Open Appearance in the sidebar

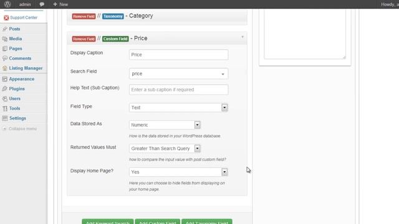tap(22, 79)
